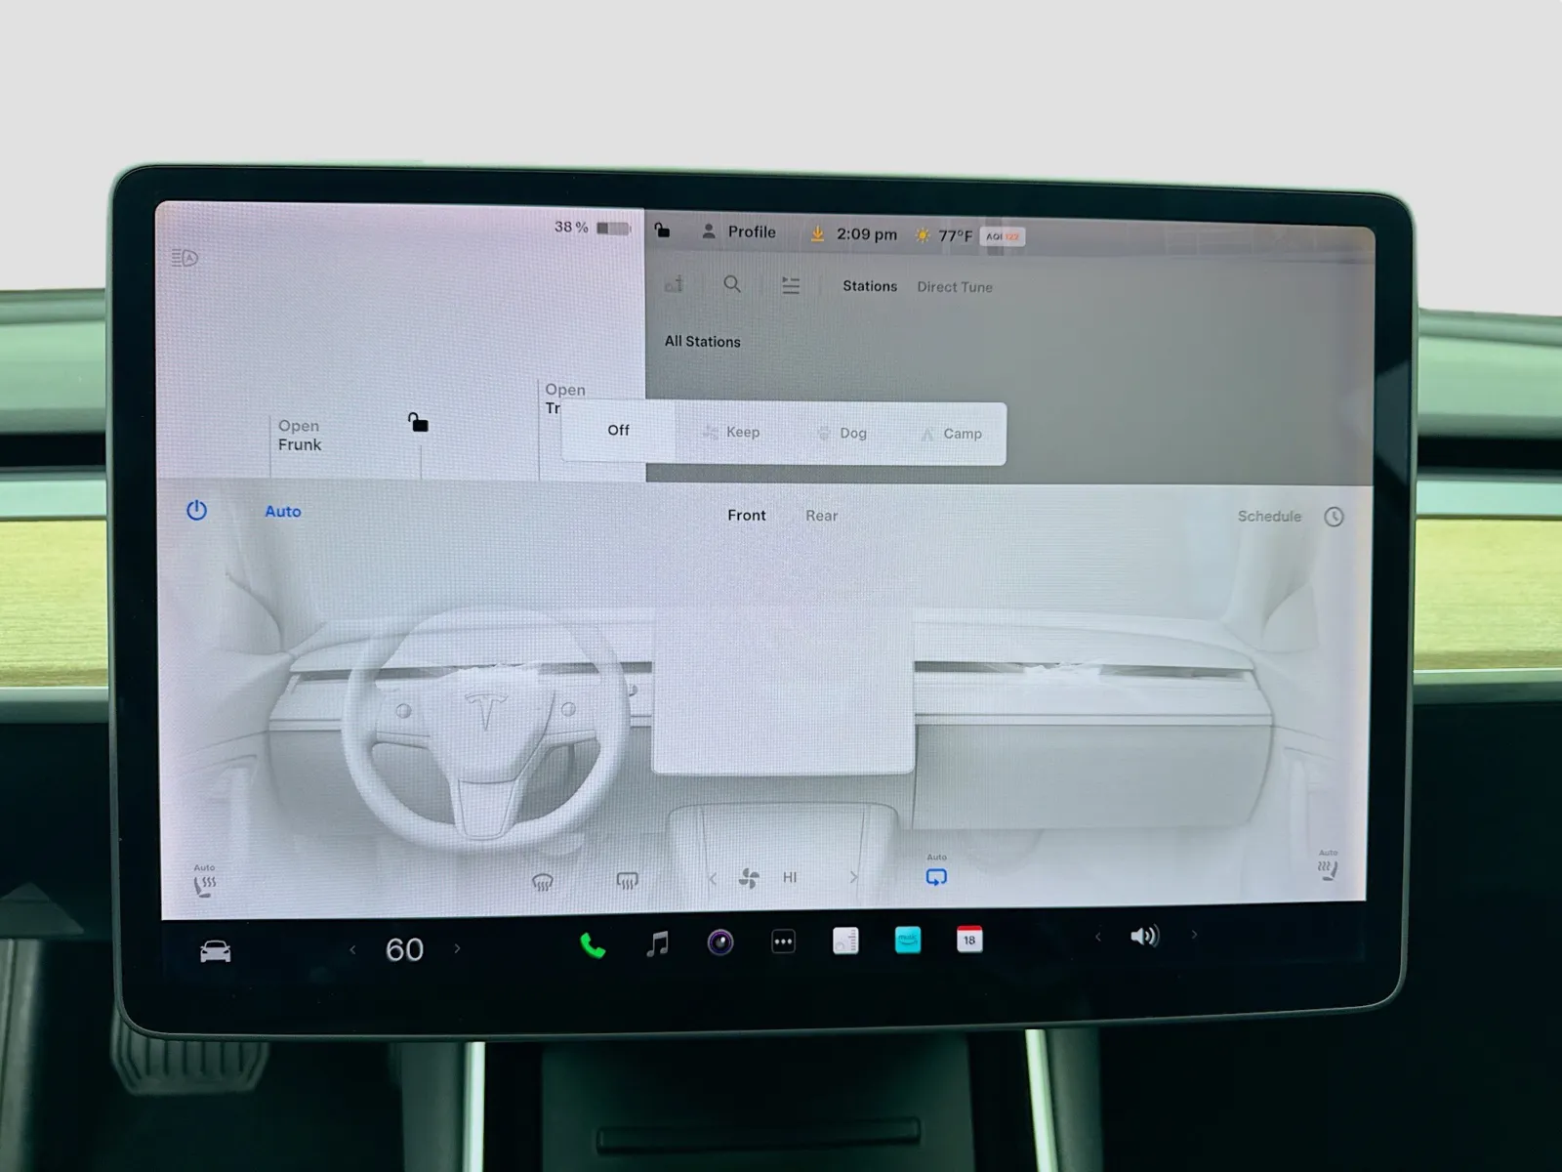This screenshot has height=1172, width=1562.
Task: Open the music note media app
Action: [658, 943]
